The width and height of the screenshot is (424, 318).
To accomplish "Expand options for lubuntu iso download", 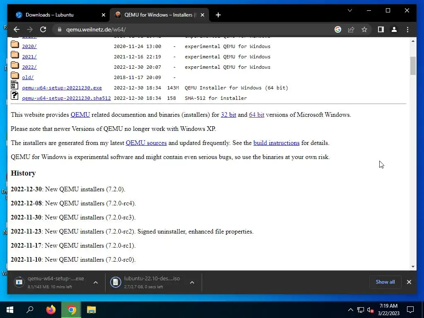I will [x=192, y=282].
